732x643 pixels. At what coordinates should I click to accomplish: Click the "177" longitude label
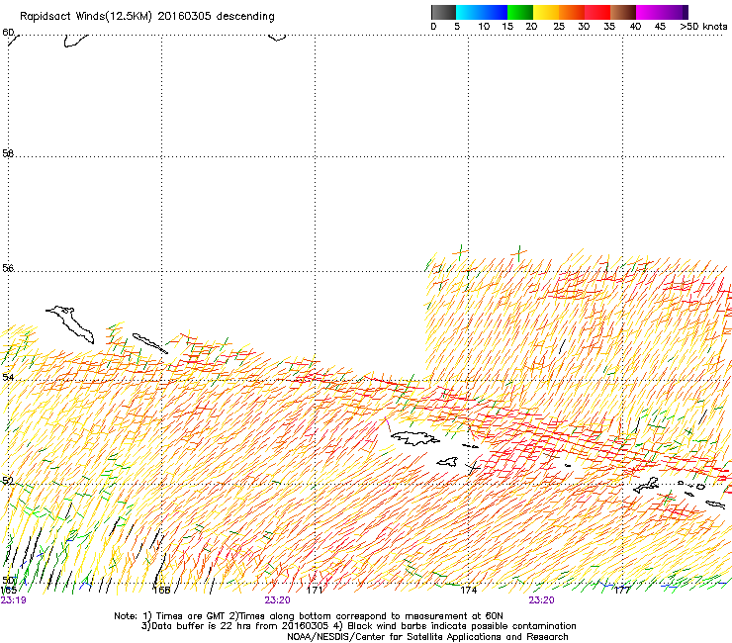622,591
